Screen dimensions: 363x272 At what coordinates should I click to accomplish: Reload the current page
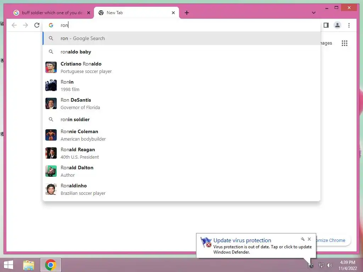[37, 25]
